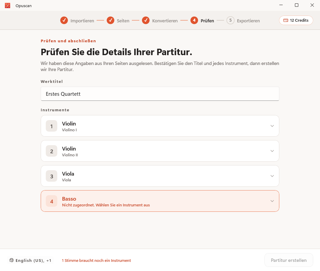320x271 pixels.
Task: Click the Konvertieren step checkmark icon
Action: click(146, 20)
